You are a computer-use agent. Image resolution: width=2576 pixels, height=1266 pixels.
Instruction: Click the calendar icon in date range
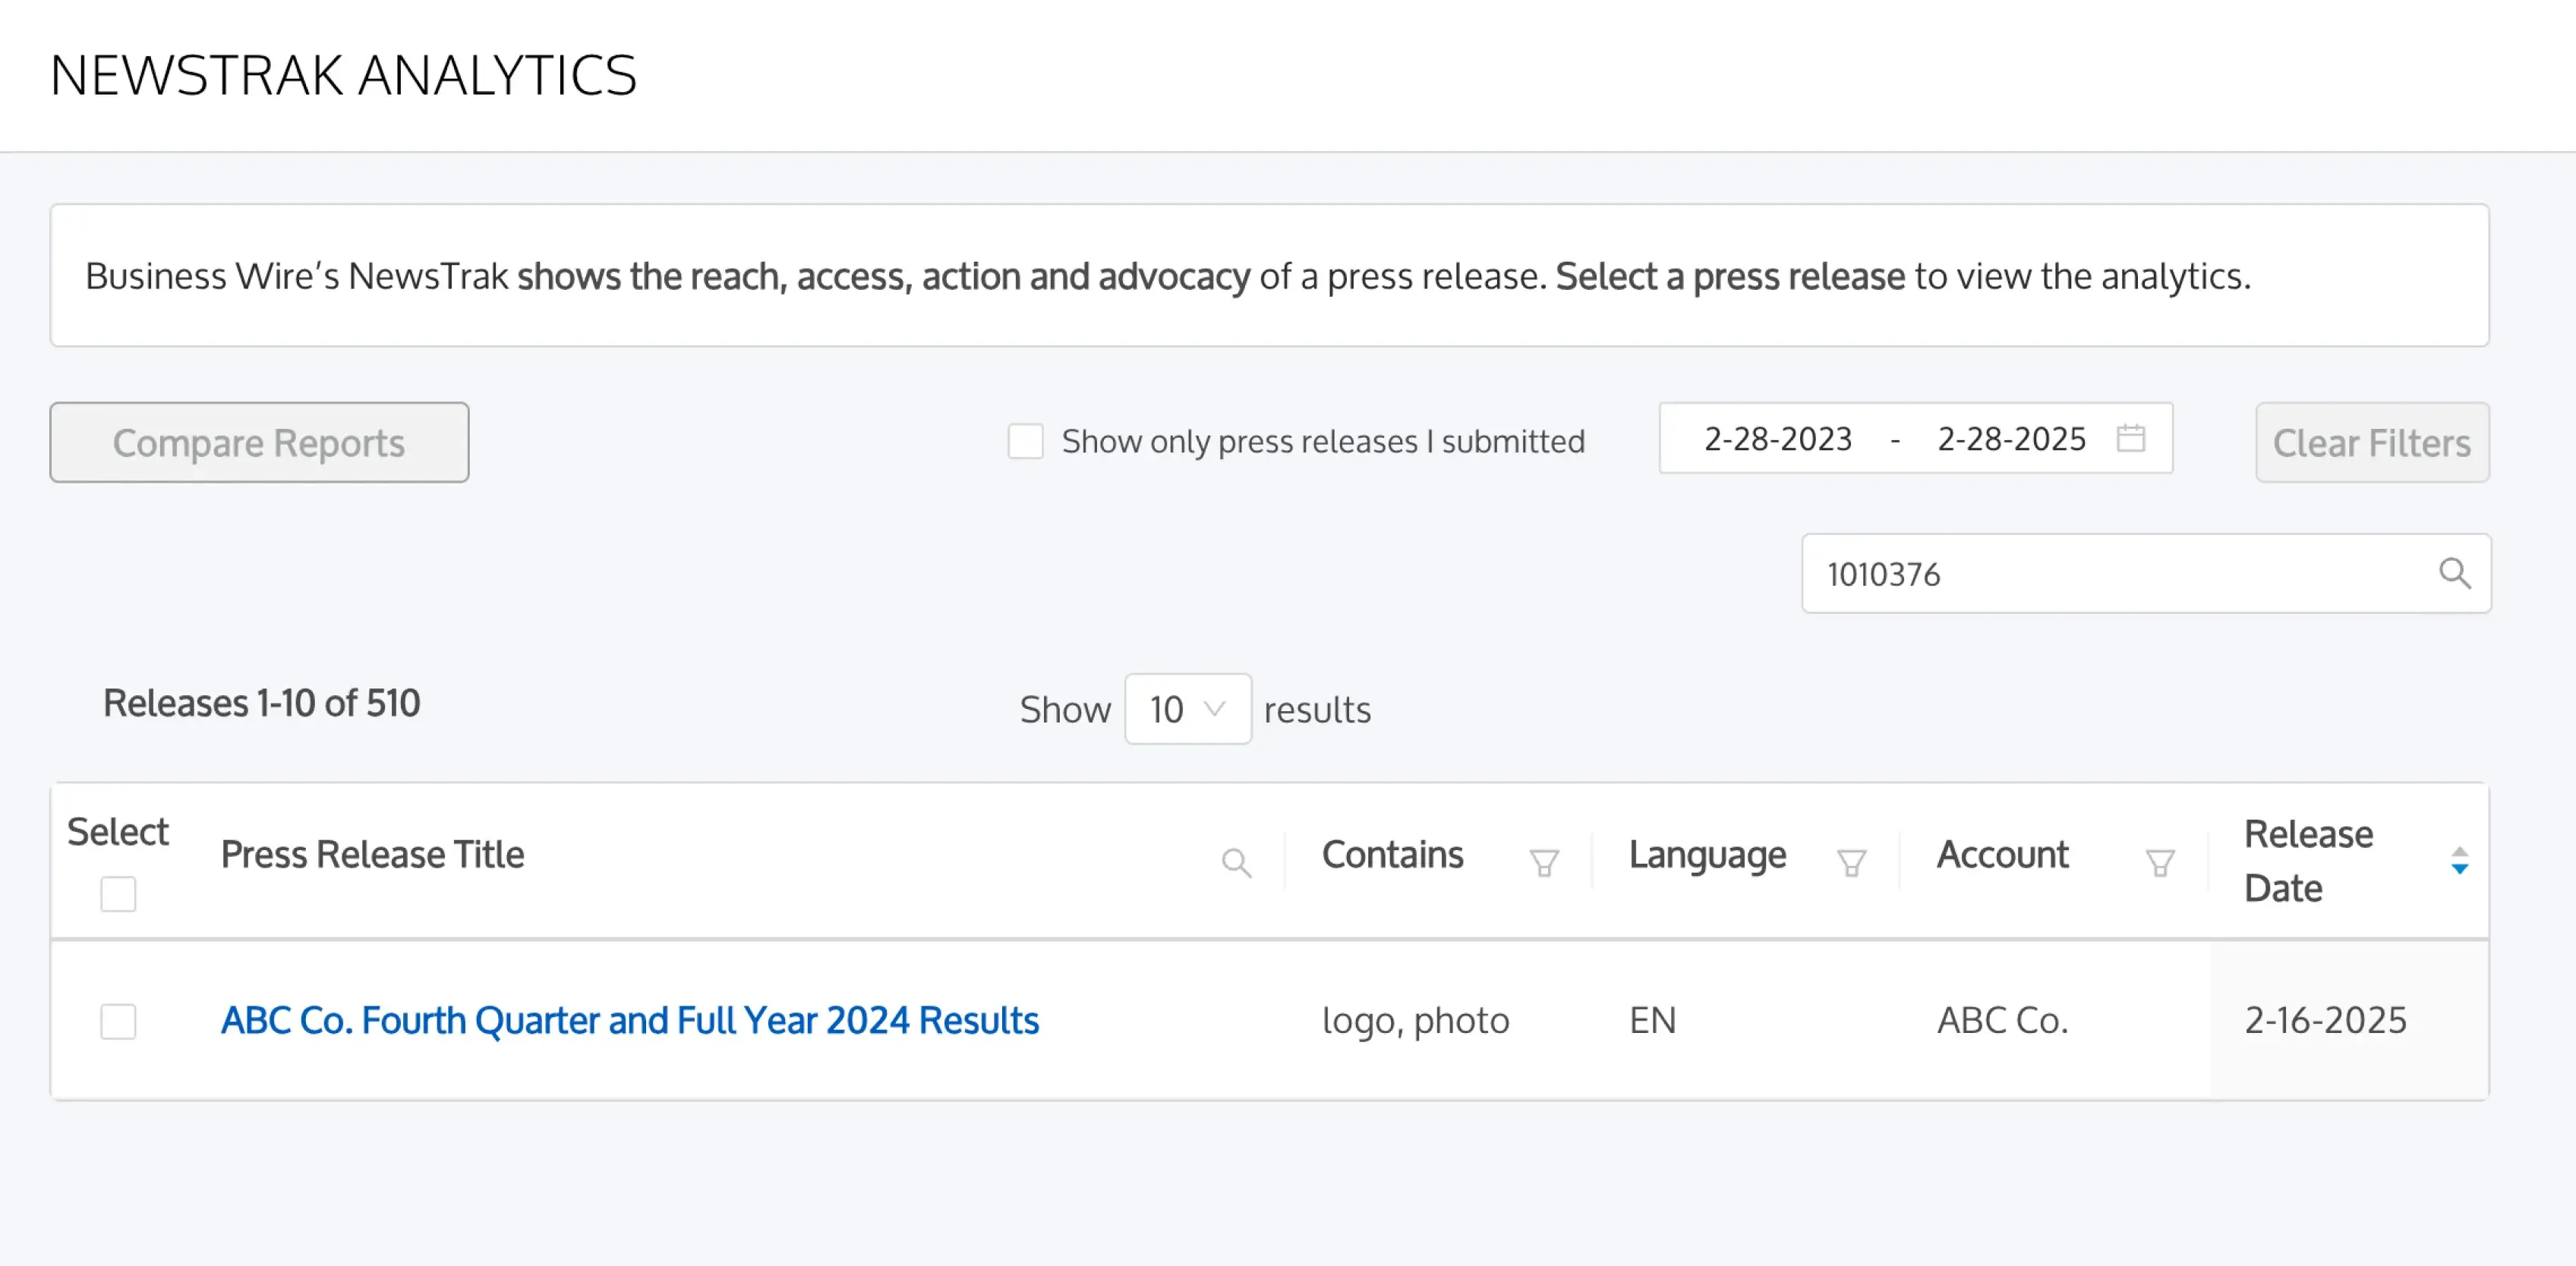tap(2130, 438)
